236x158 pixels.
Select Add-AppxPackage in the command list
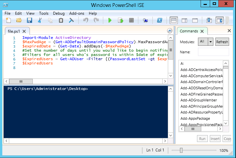point(195,118)
